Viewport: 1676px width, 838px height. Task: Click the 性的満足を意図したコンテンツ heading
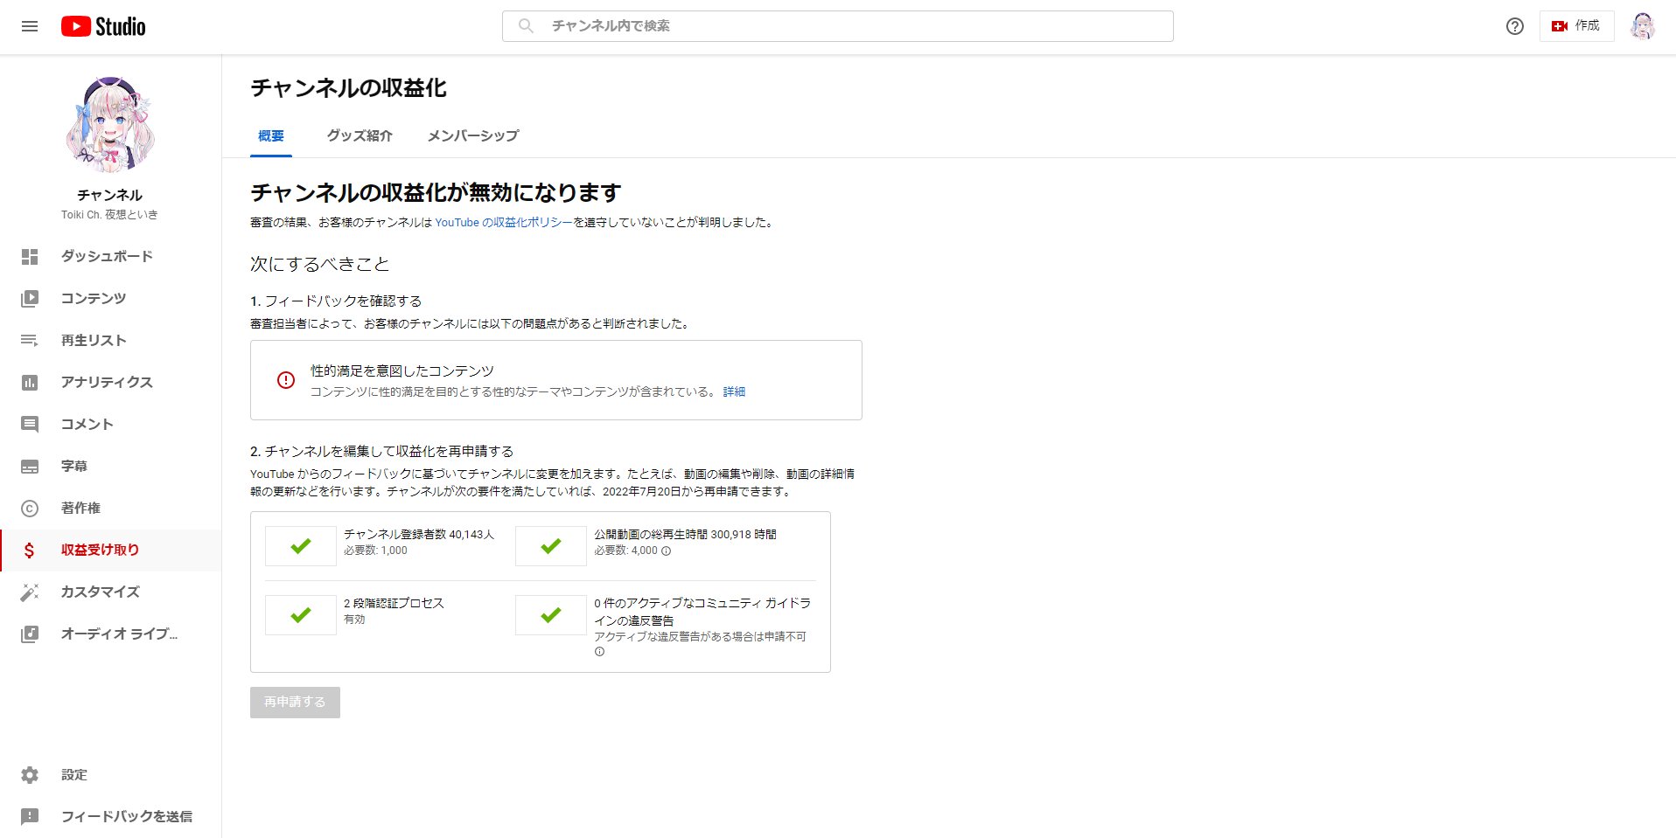(402, 371)
